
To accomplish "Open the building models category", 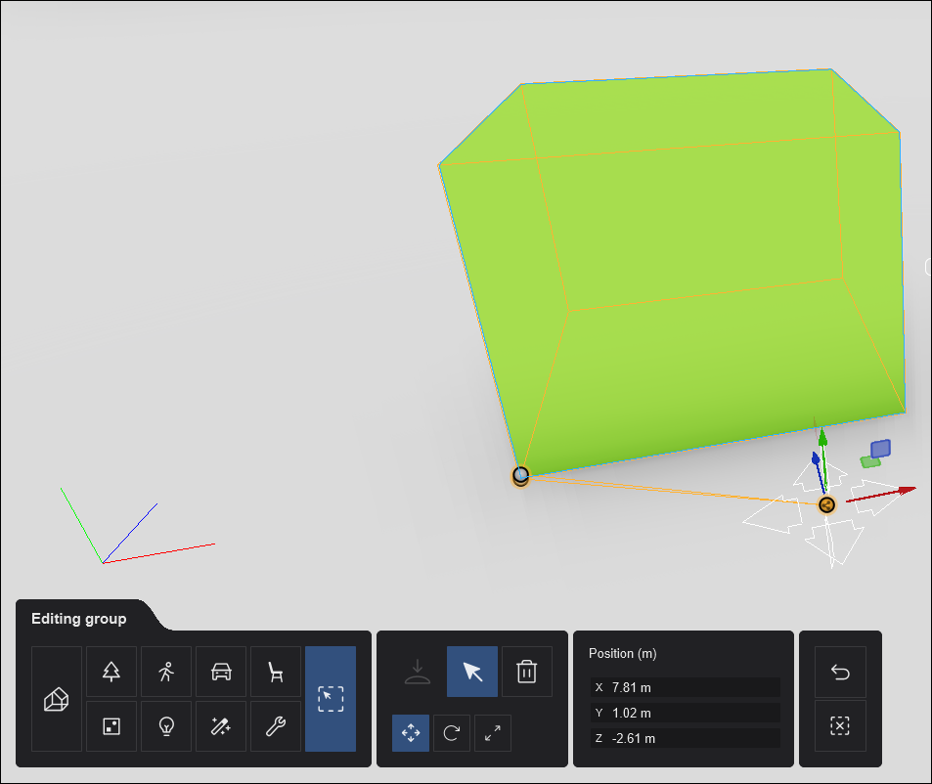I will (x=57, y=699).
